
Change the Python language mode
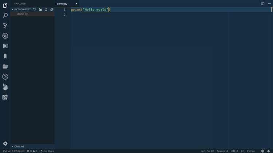click(251, 151)
